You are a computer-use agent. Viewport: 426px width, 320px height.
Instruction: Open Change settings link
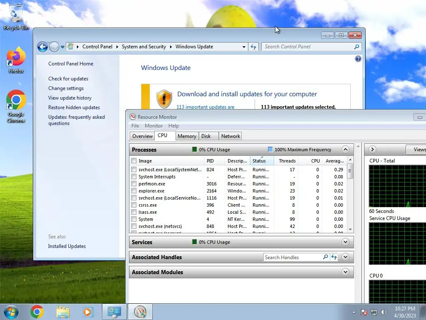pyautogui.click(x=66, y=88)
